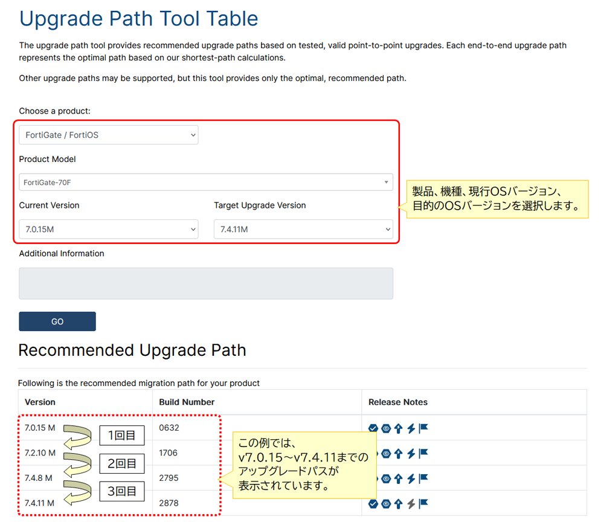The height and width of the screenshot is (528, 604).
Task: Open the Product Model dropdown showing FortiGate-70F
Action: [206, 182]
